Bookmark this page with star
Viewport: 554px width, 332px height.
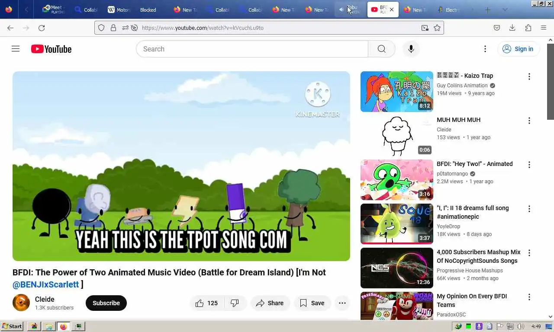(437, 28)
